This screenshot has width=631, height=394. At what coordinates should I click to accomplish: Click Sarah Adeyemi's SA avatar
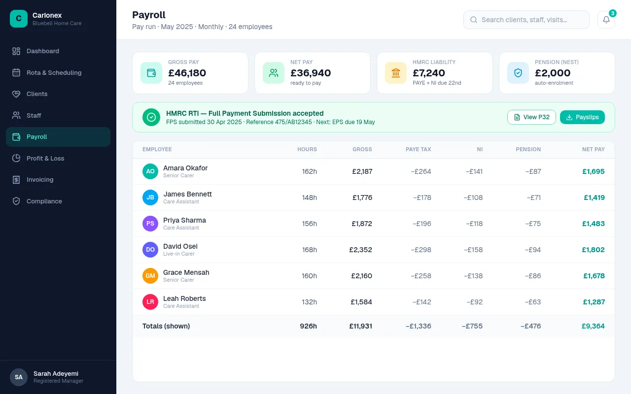(x=19, y=377)
